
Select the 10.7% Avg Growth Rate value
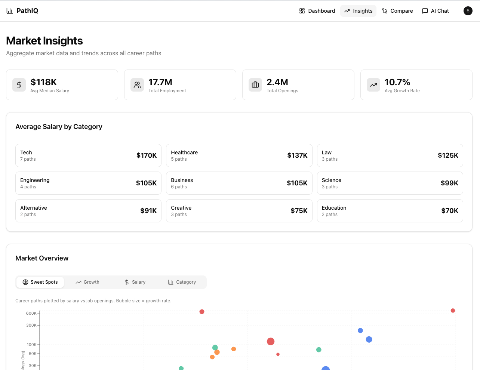point(397,82)
